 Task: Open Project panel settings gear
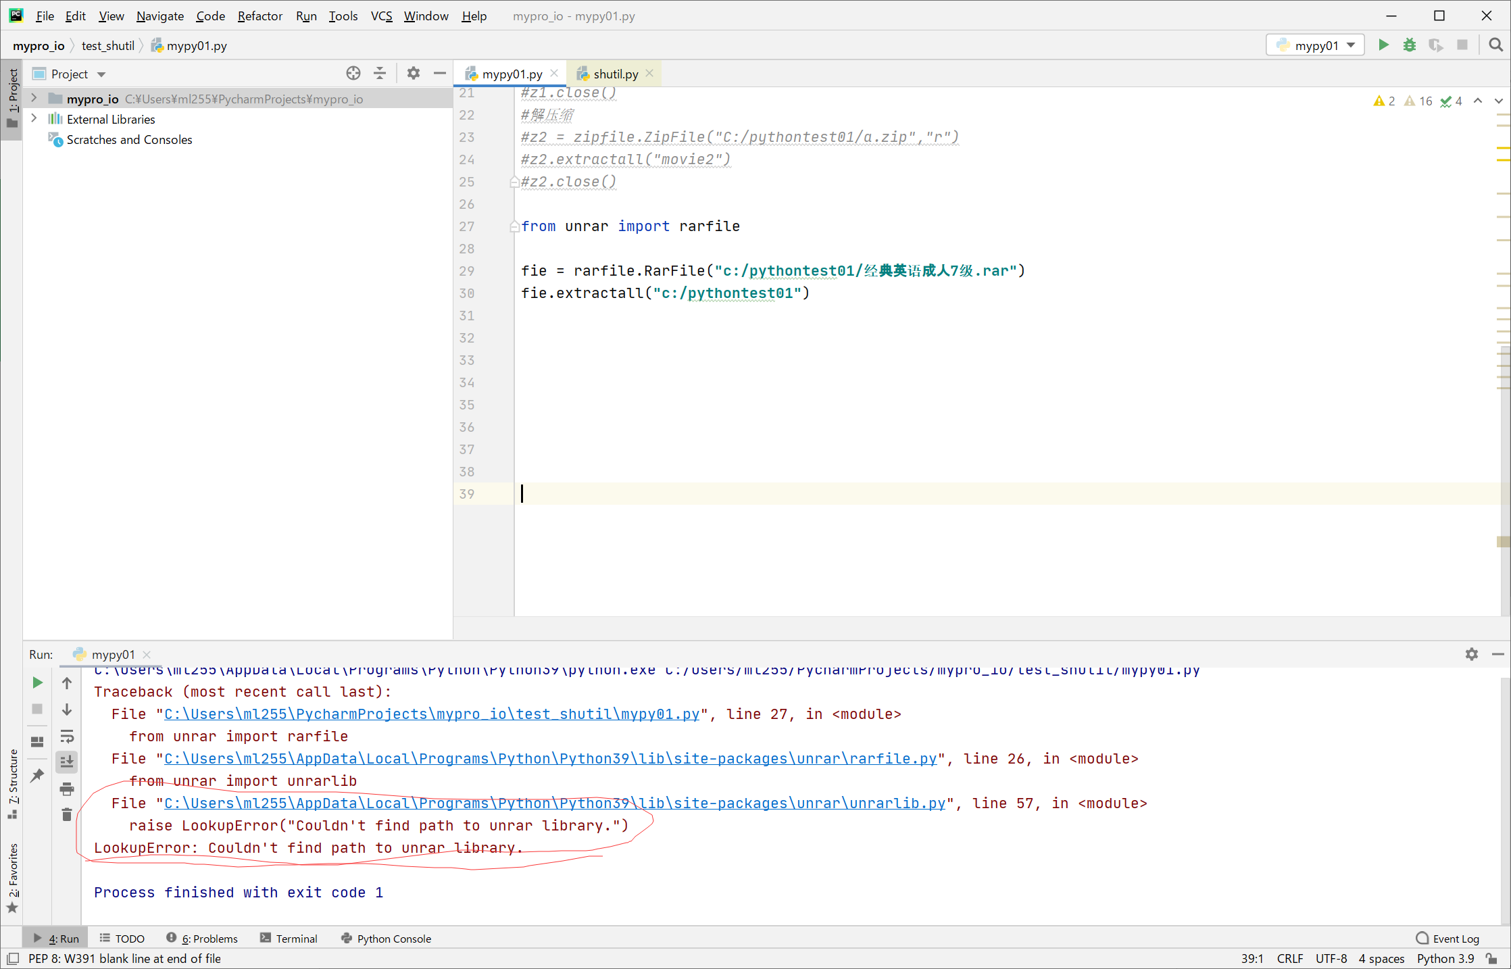[414, 73]
